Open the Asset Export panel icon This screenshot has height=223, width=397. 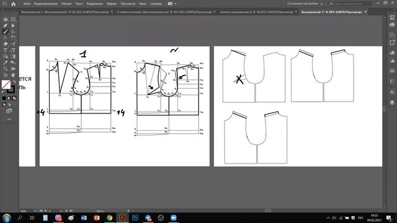[392, 43]
